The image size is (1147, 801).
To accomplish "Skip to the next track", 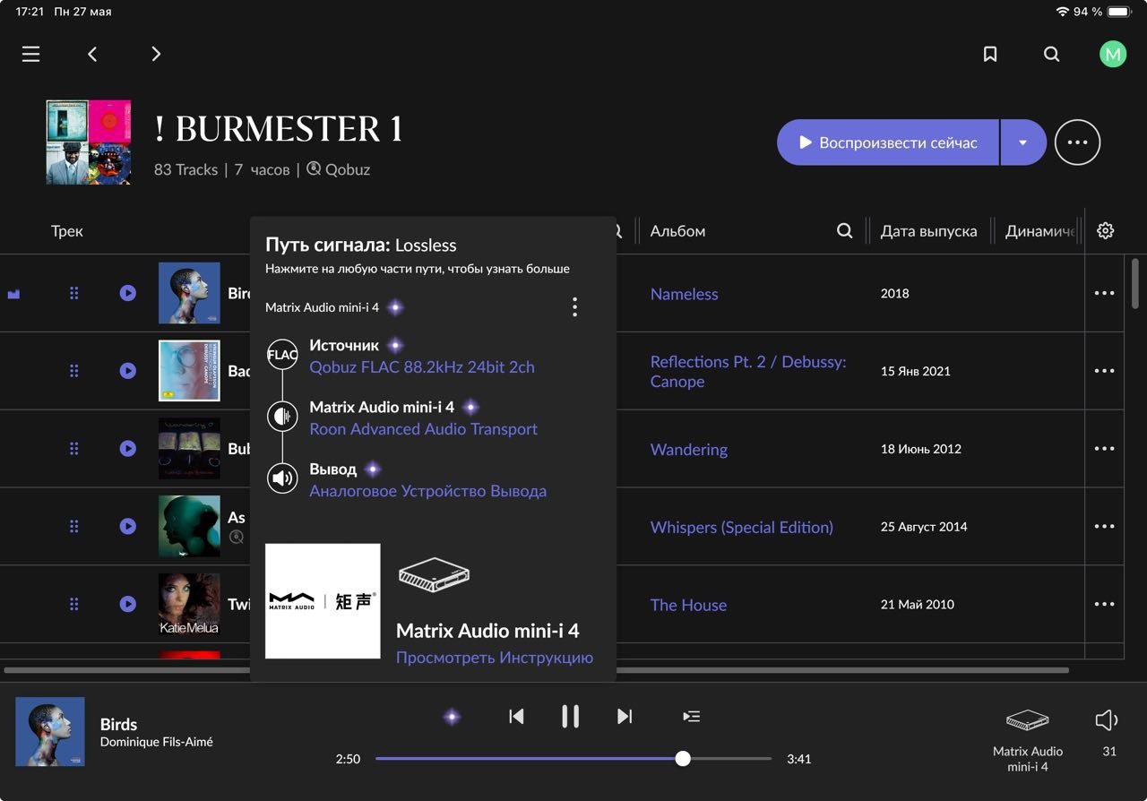I will tap(625, 716).
